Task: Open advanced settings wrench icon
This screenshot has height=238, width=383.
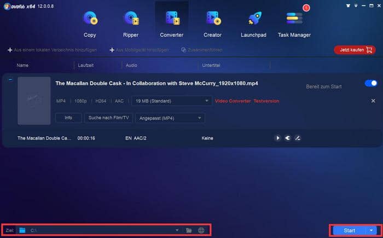Action: click(287, 138)
